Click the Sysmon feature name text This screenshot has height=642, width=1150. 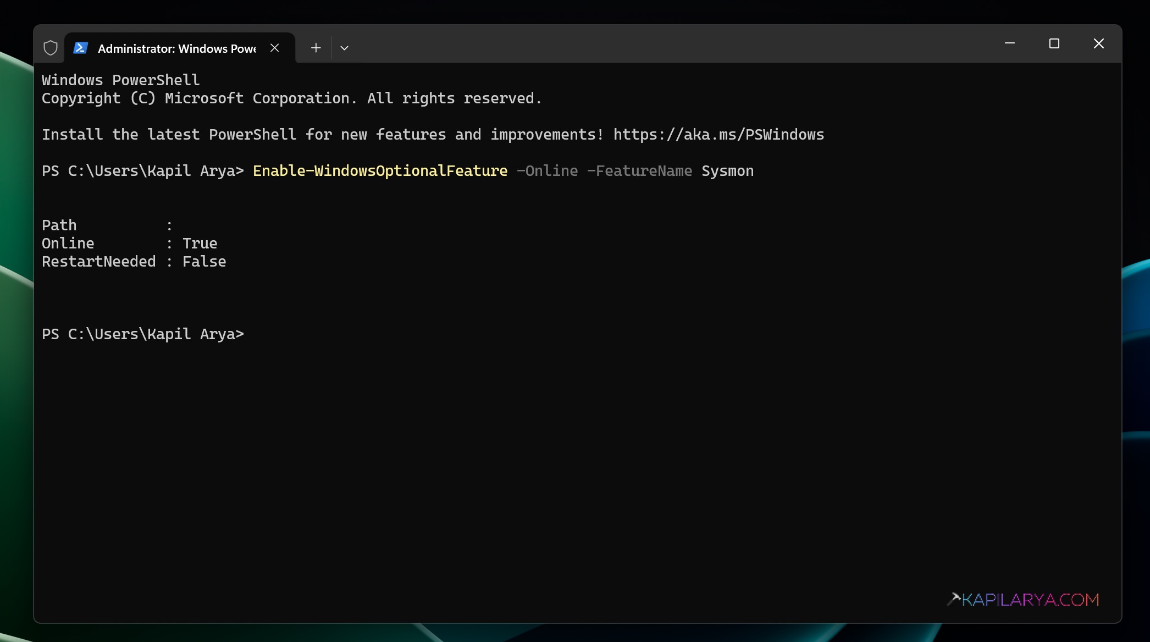[x=727, y=170]
